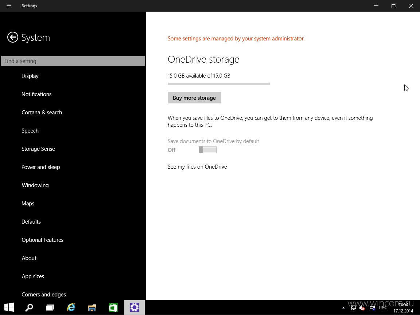
Task: Show hidden tray icons arrow
Action: coord(343,308)
